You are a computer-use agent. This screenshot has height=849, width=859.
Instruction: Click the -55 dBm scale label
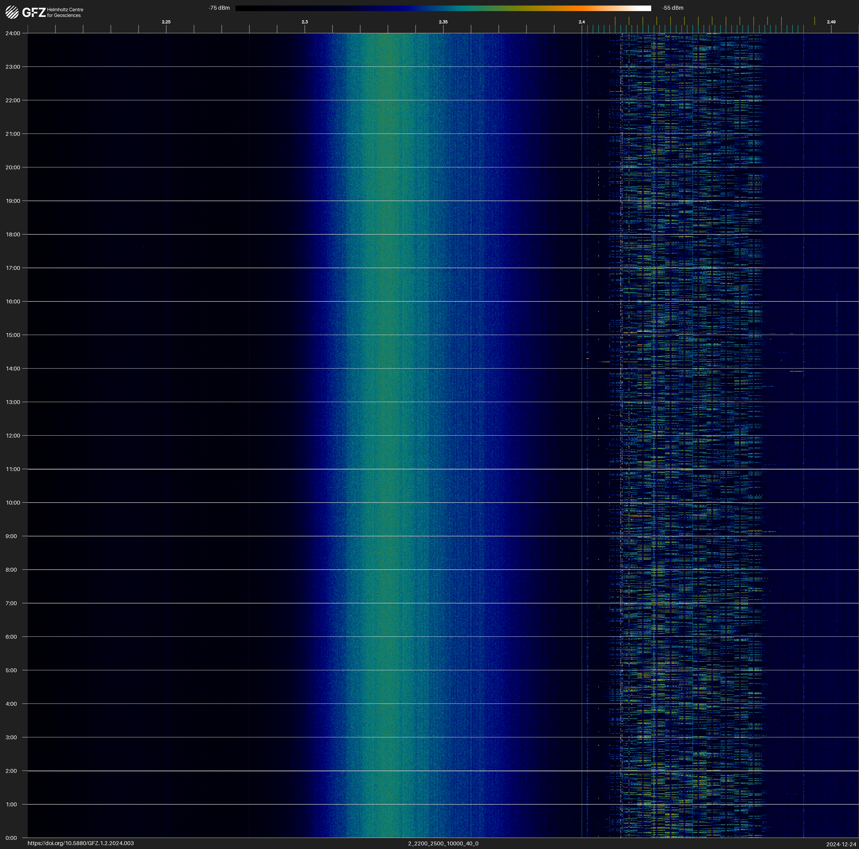click(672, 8)
